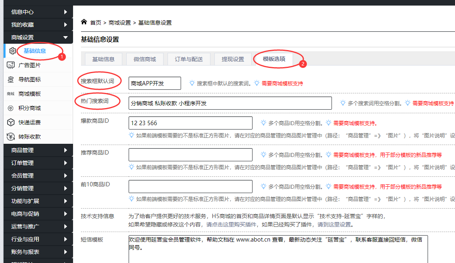Click the 转账收款 yen icon
The image size is (455, 263).
[x=11, y=136]
